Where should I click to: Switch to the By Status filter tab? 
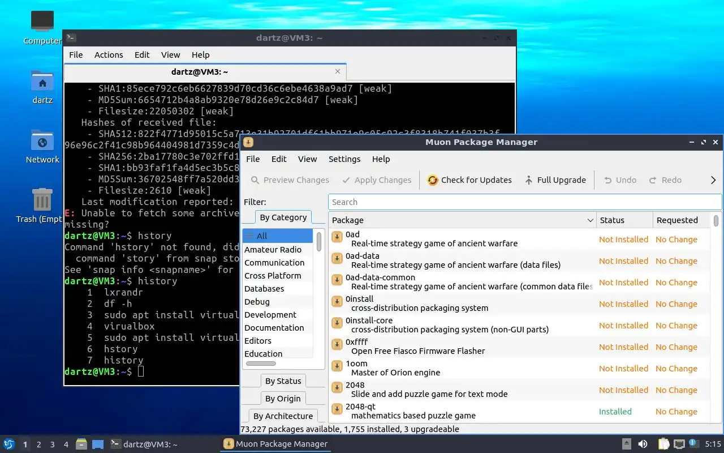click(x=283, y=381)
